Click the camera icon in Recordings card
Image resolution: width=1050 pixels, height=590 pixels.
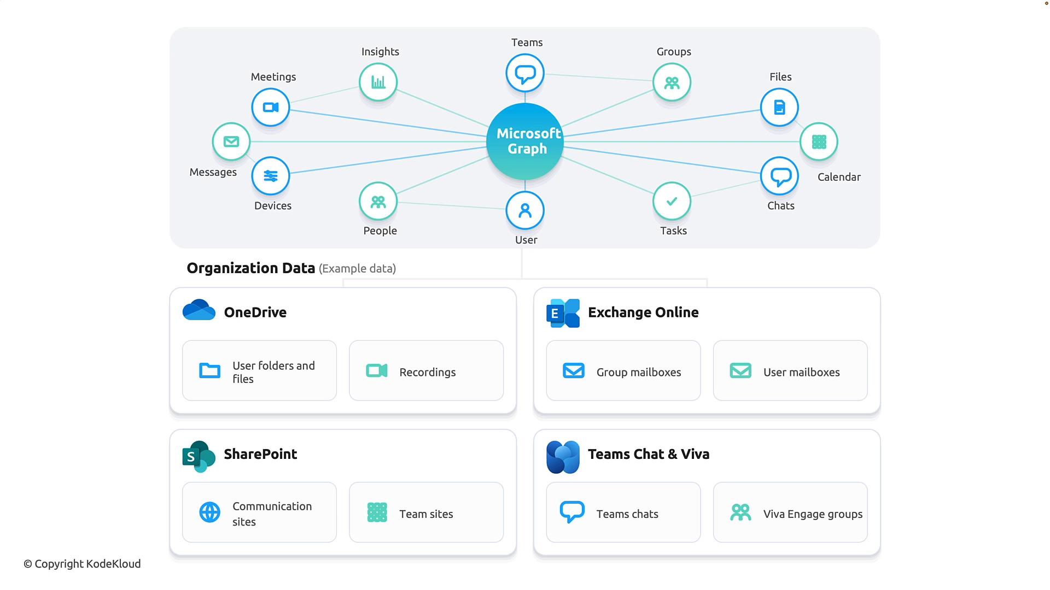coord(377,371)
